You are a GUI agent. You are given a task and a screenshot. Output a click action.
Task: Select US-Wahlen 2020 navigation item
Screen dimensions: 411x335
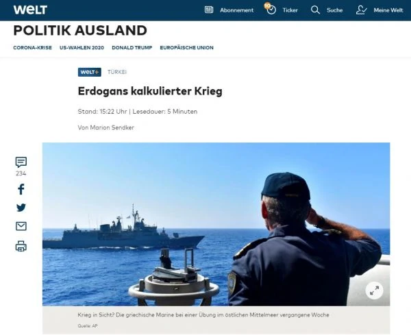pyautogui.click(x=82, y=48)
